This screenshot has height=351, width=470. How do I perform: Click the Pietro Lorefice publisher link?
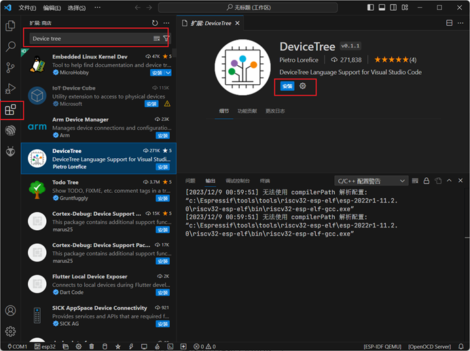point(299,60)
